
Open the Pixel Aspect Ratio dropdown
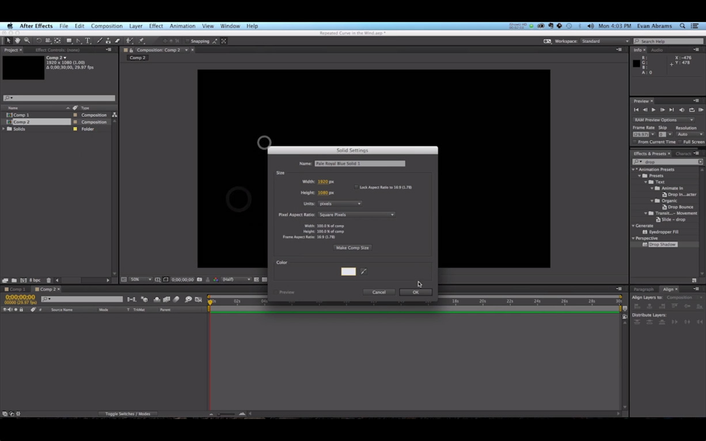pyautogui.click(x=356, y=214)
